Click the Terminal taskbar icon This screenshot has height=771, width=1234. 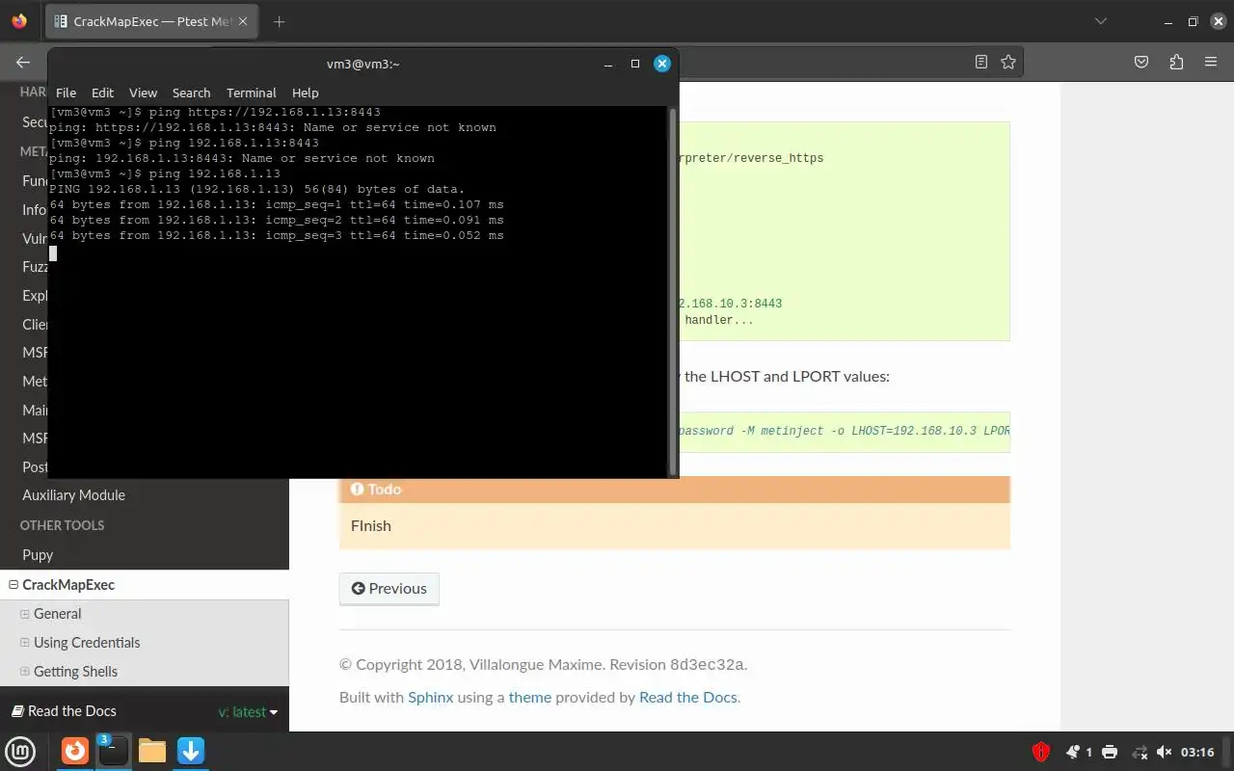(113, 751)
